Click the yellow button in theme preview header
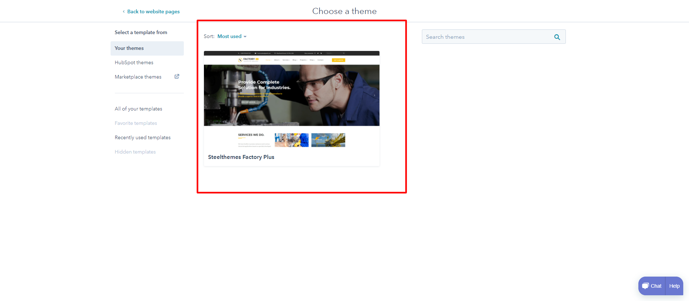 click(338, 60)
